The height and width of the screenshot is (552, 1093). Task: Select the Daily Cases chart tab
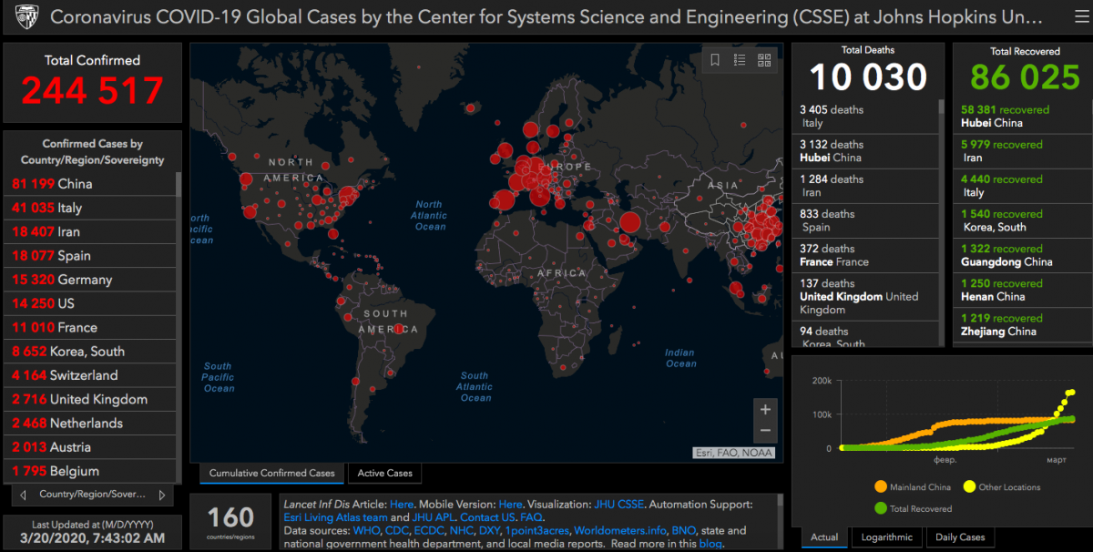tap(960, 537)
